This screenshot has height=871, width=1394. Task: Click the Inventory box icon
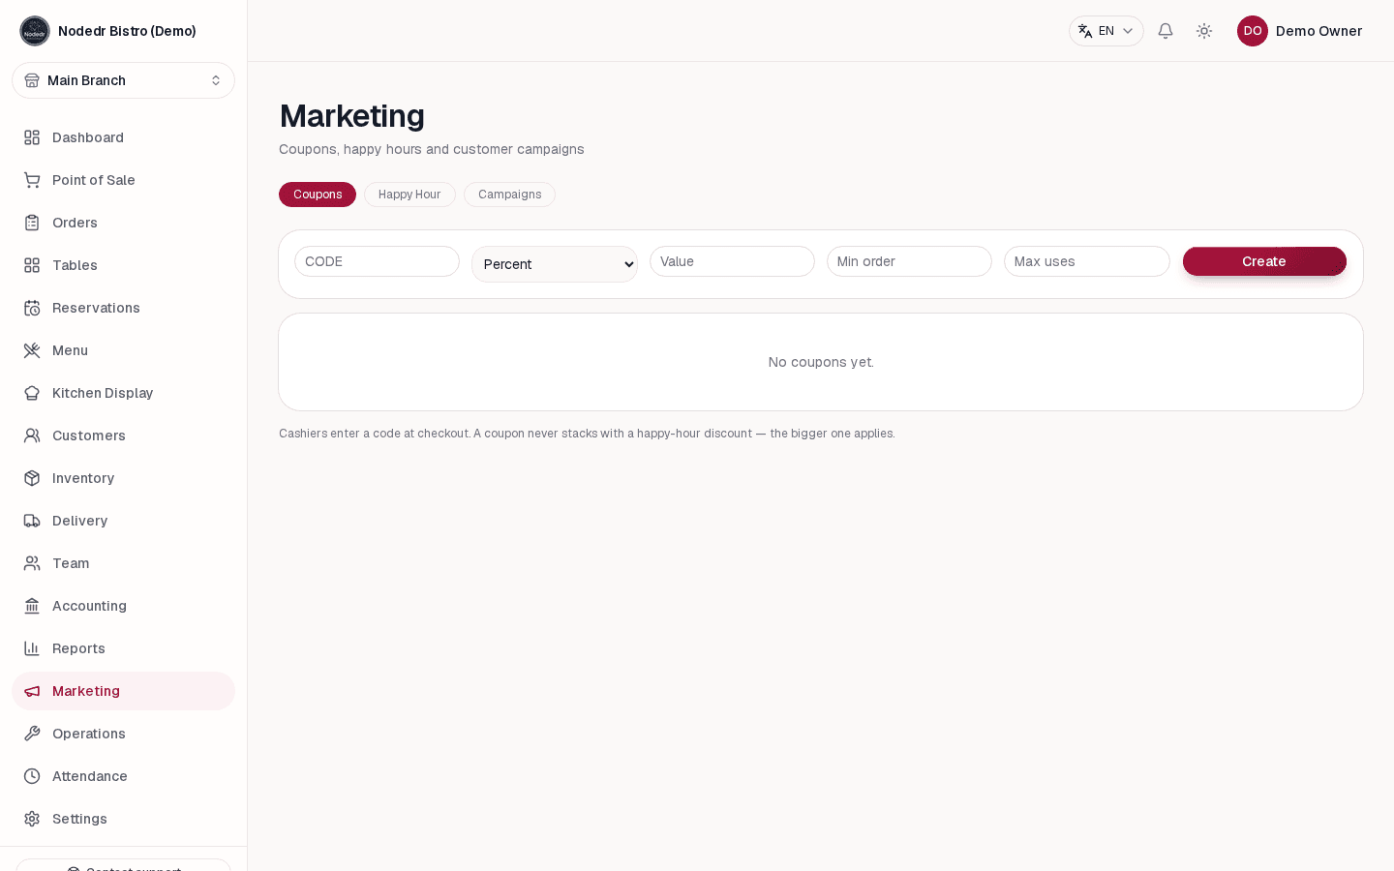click(x=32, y=478)
